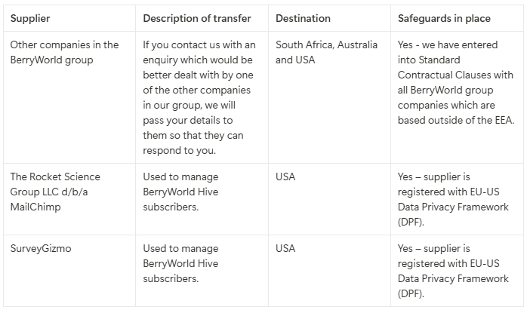Select the USA destination in the MailChimp row
Image resolution: width=527 pixels, height=310 pixels.
(x=285, y=176)
